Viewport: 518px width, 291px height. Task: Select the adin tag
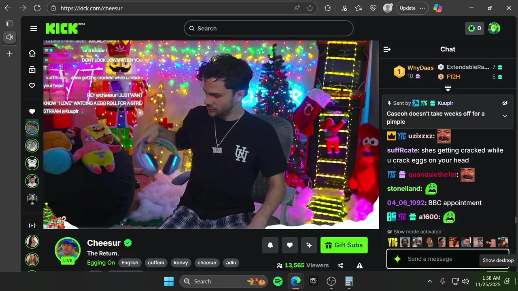(x=231, y=263)
